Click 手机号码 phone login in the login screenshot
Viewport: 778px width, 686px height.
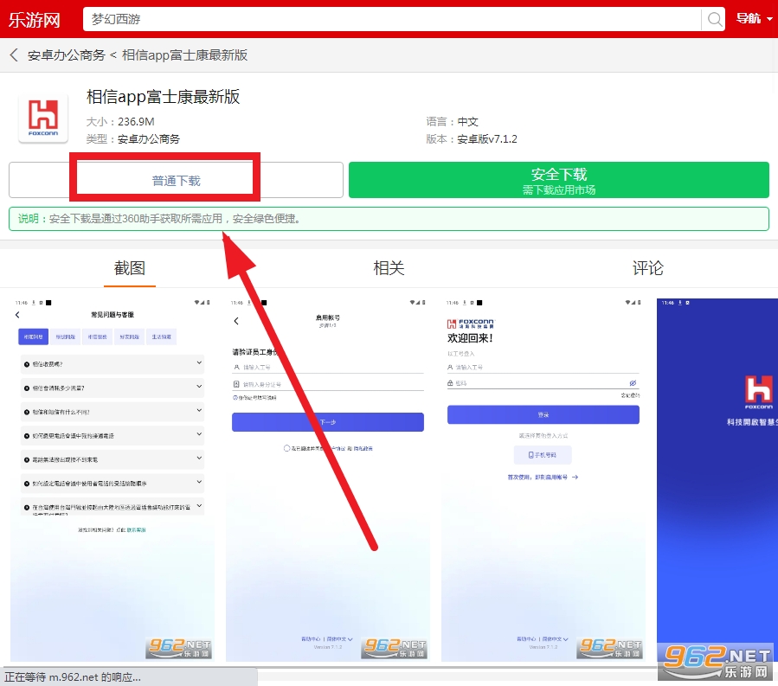click(x=543, y=454)
